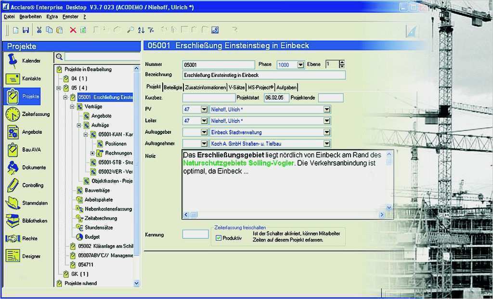The image size is (493, 299).
Task: Open the Extra menu
Action: coord(52,17)
